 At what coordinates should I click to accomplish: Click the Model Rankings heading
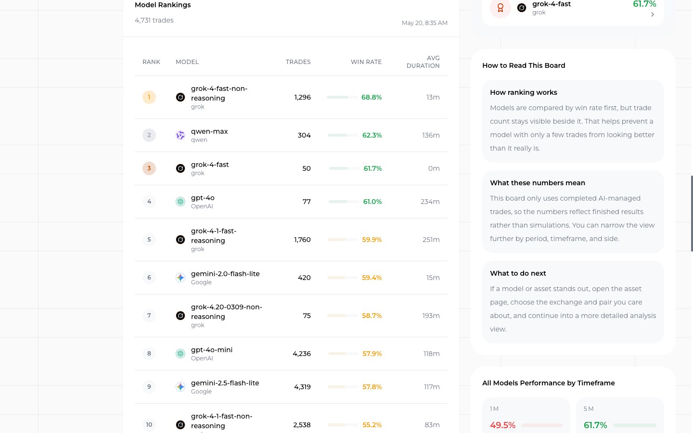click(163, 5)
